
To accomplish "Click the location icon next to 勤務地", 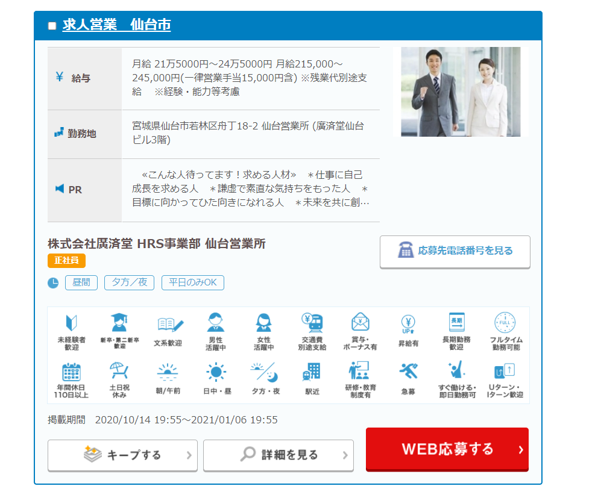I will (58, 132).
